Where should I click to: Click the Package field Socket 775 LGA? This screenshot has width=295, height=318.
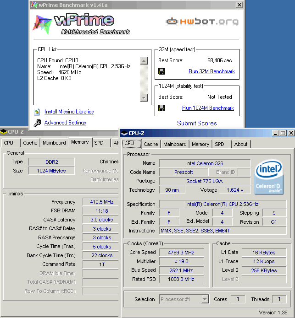pyautogui.click(x=205, y=181)
